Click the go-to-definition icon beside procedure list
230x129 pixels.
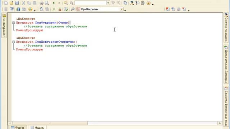73,9
